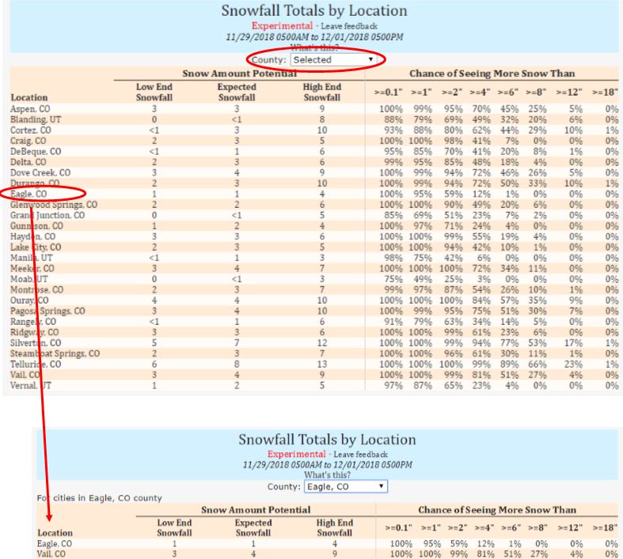The width and height of the screenshot is (623, 559).
Task: Click the 75% value in Moab's row
Action: coord(393,279)
